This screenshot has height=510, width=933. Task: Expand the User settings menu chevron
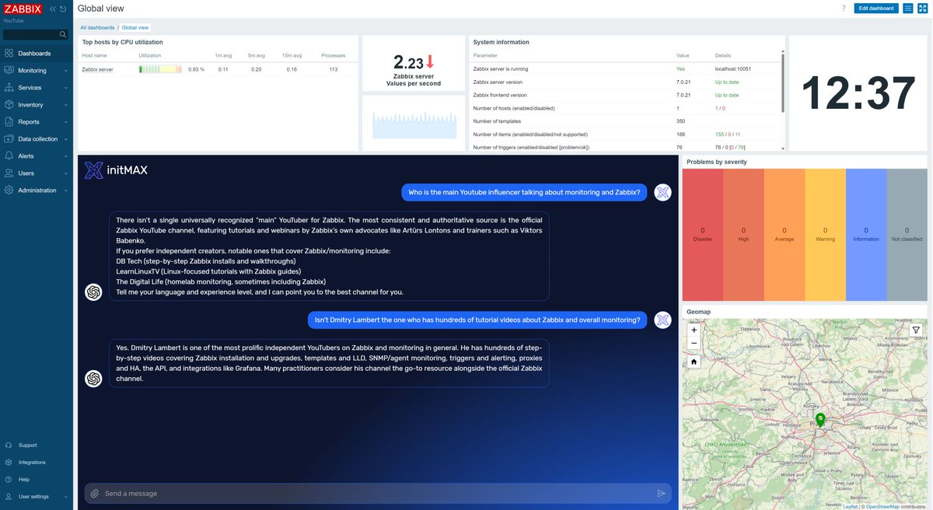66,497
